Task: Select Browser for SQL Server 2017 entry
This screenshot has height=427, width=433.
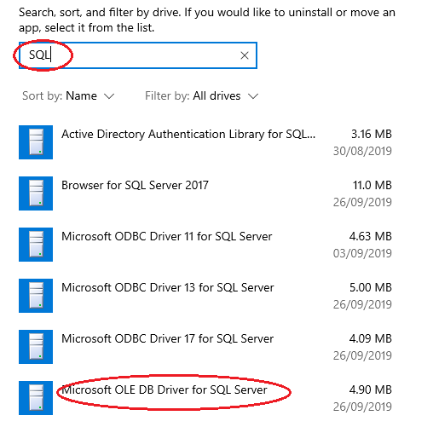Action: point(135,185)
